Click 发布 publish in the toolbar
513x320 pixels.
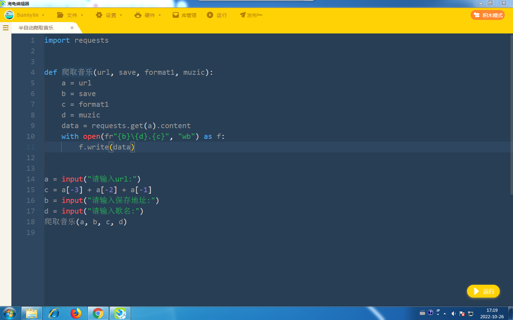click(x=251, y=15)
